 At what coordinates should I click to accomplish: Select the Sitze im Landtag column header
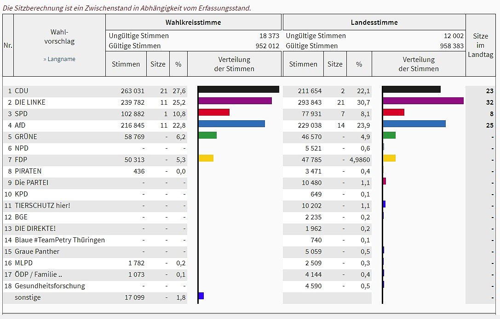(x=481, y=45)
